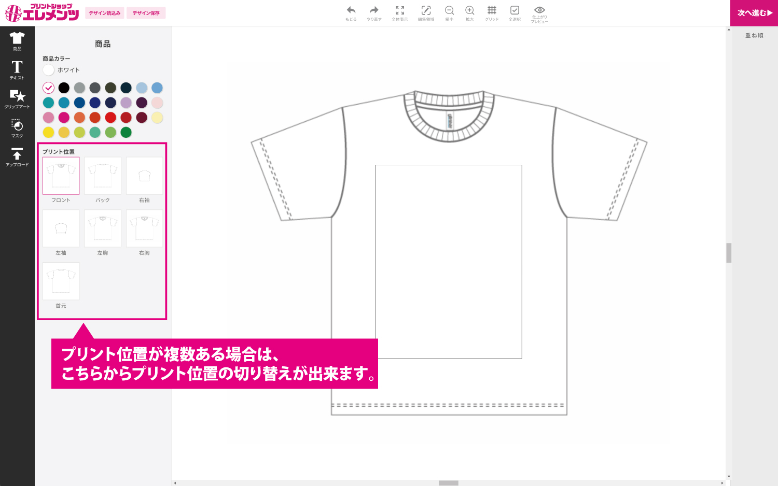Image resolution: width=778 pixels, height=486 pixels.
Task: Click the canvas scroll-left arrow
Action: [x=175, y=483]
